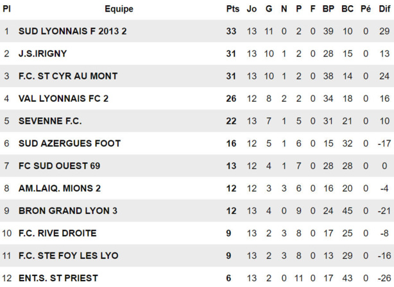Open F.C. RIVE DROITE team
Image resolution: width=394 pixels, height=287 pixels.
(x=58, y=233)
